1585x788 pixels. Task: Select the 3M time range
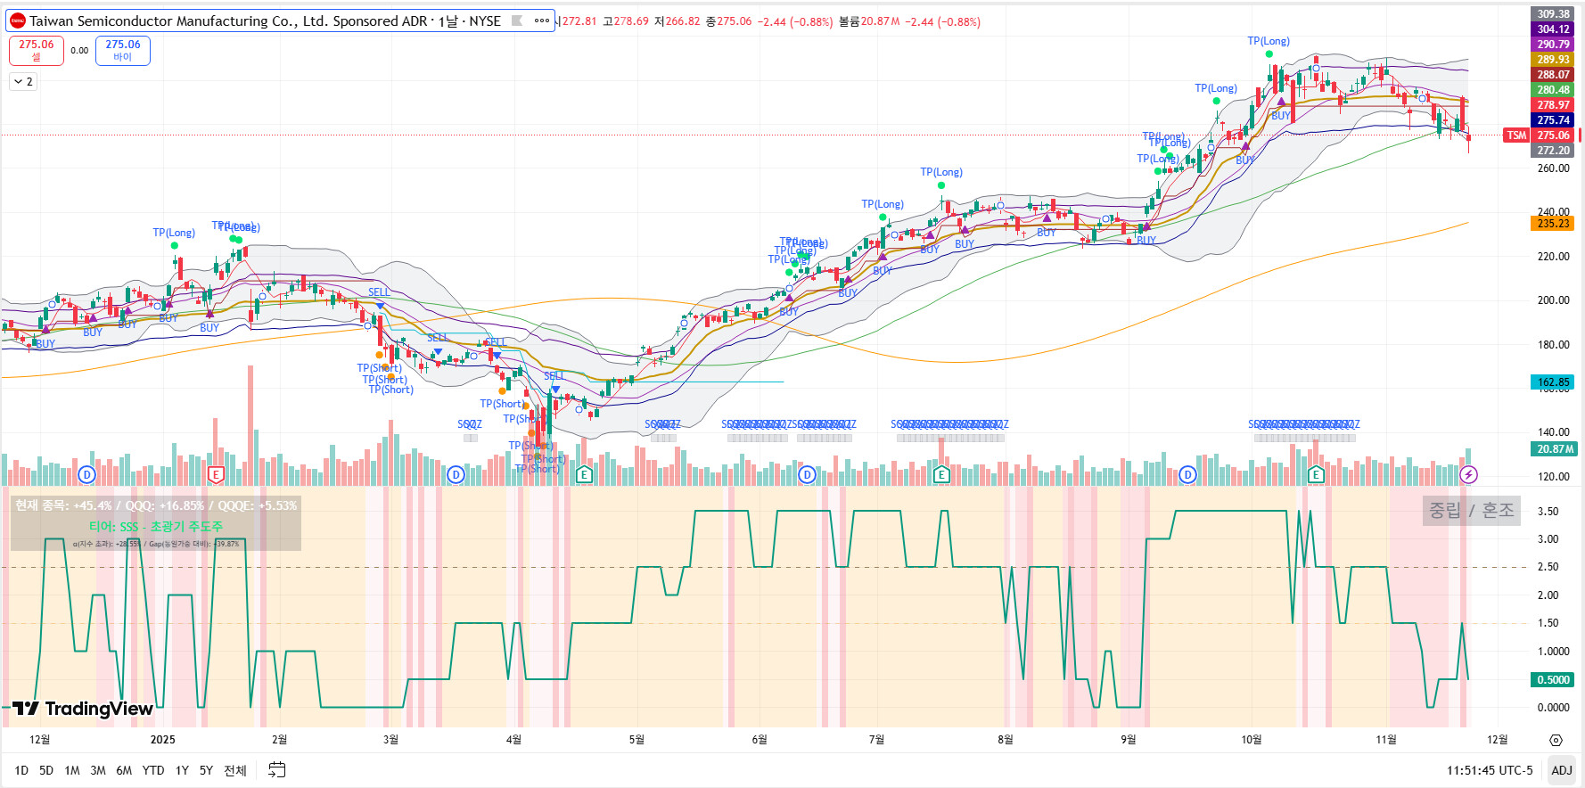98,770
